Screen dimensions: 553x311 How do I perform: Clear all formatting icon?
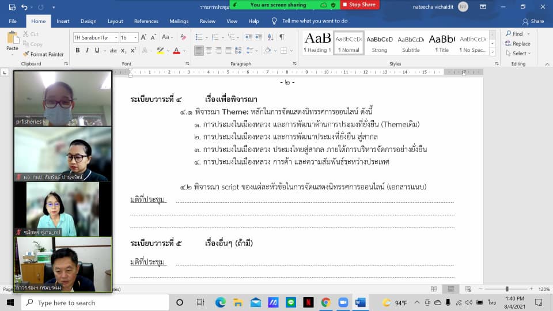point(183,37)
